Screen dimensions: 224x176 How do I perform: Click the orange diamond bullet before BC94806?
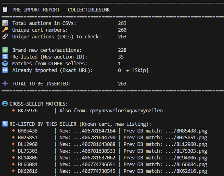point(14,157)
